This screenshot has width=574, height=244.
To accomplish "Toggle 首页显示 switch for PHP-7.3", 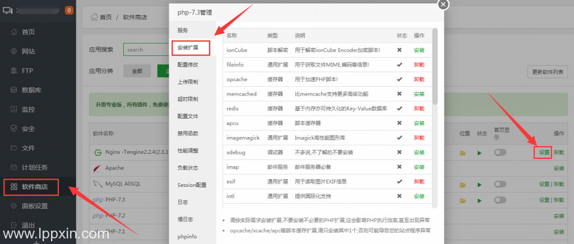I will (x=500, y=200).
